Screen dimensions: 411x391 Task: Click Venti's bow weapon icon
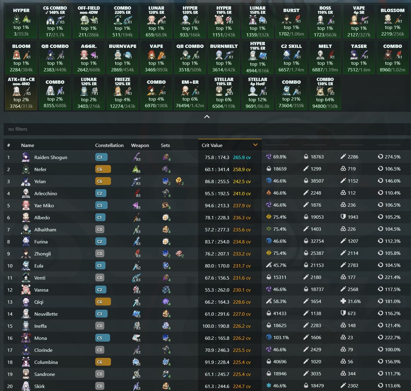136,278
